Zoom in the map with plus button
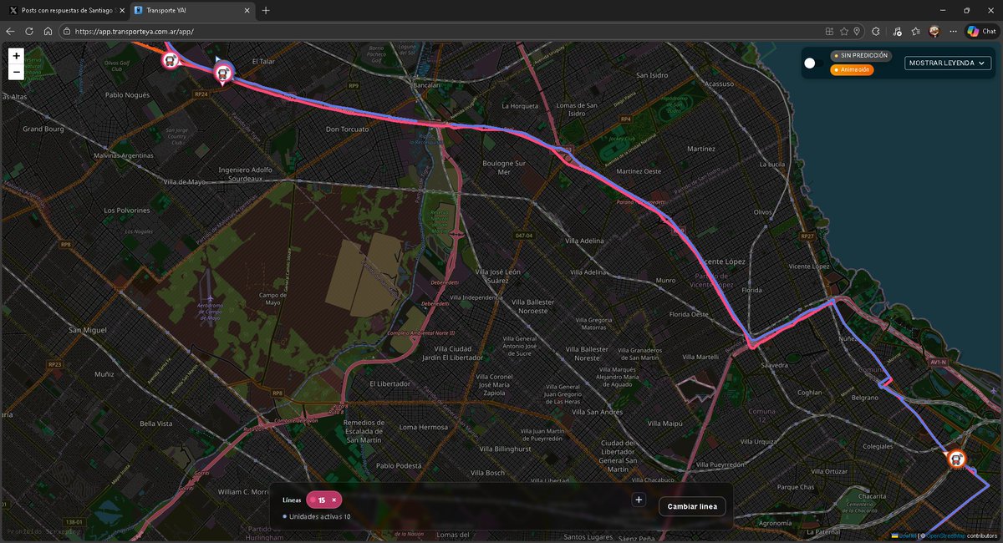 16,56
